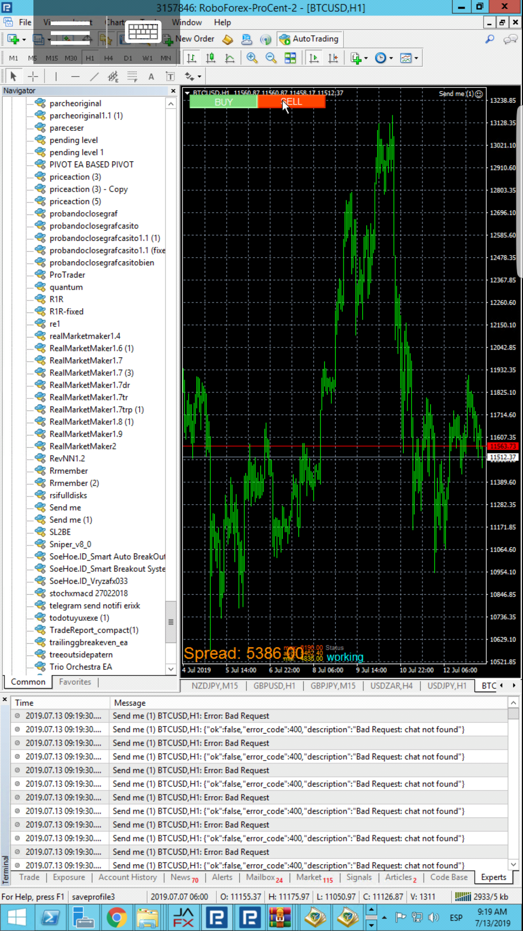Screen dimensions: 523x931
Task: Toggle chart shift icon
Action: (333, 58)
